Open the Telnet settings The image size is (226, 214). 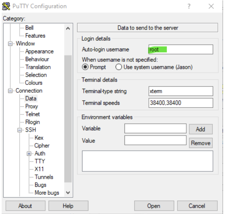tap(33, 114)
